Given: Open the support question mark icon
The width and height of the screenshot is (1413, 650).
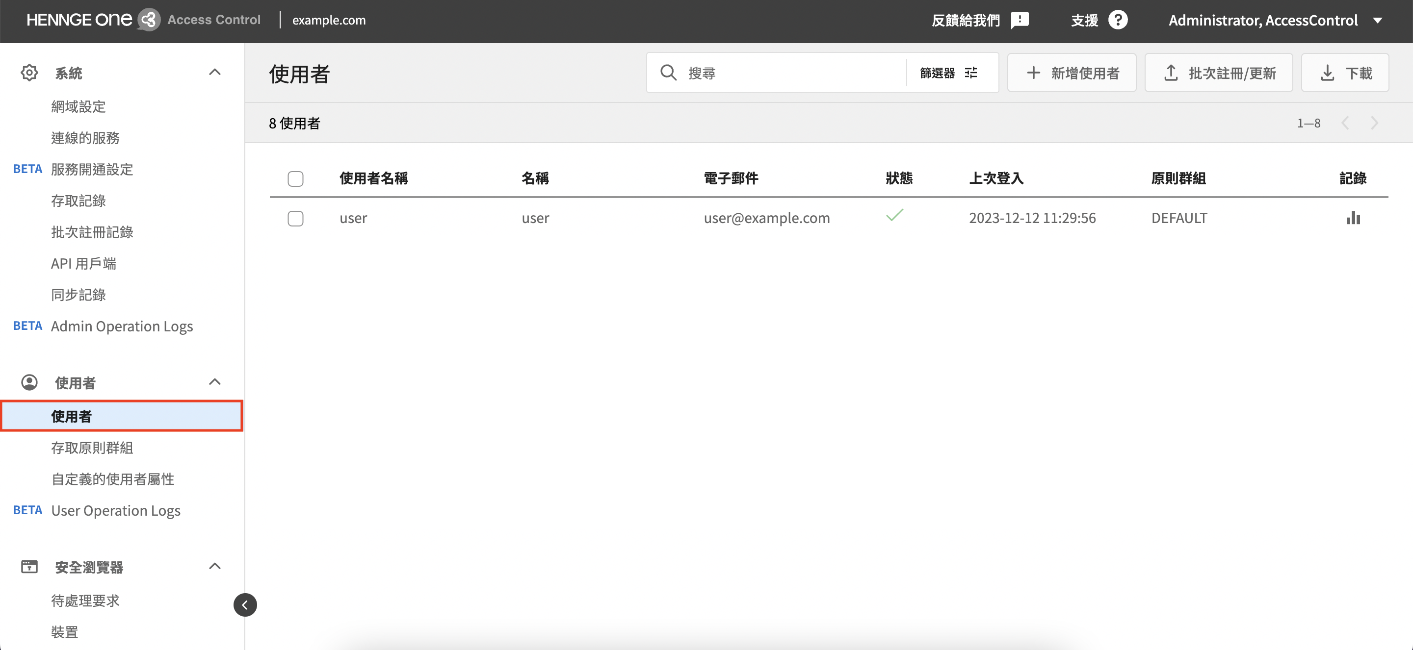Looking at the screenshot, I should pyautogui.click(x=1117, y=20).
